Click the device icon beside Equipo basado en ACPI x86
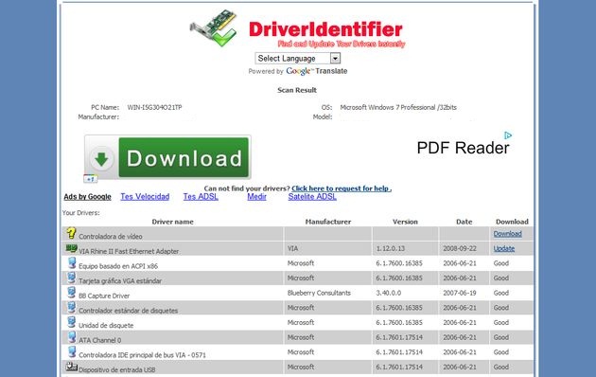The height and width of the screenshot is (377, 596). 72,263
